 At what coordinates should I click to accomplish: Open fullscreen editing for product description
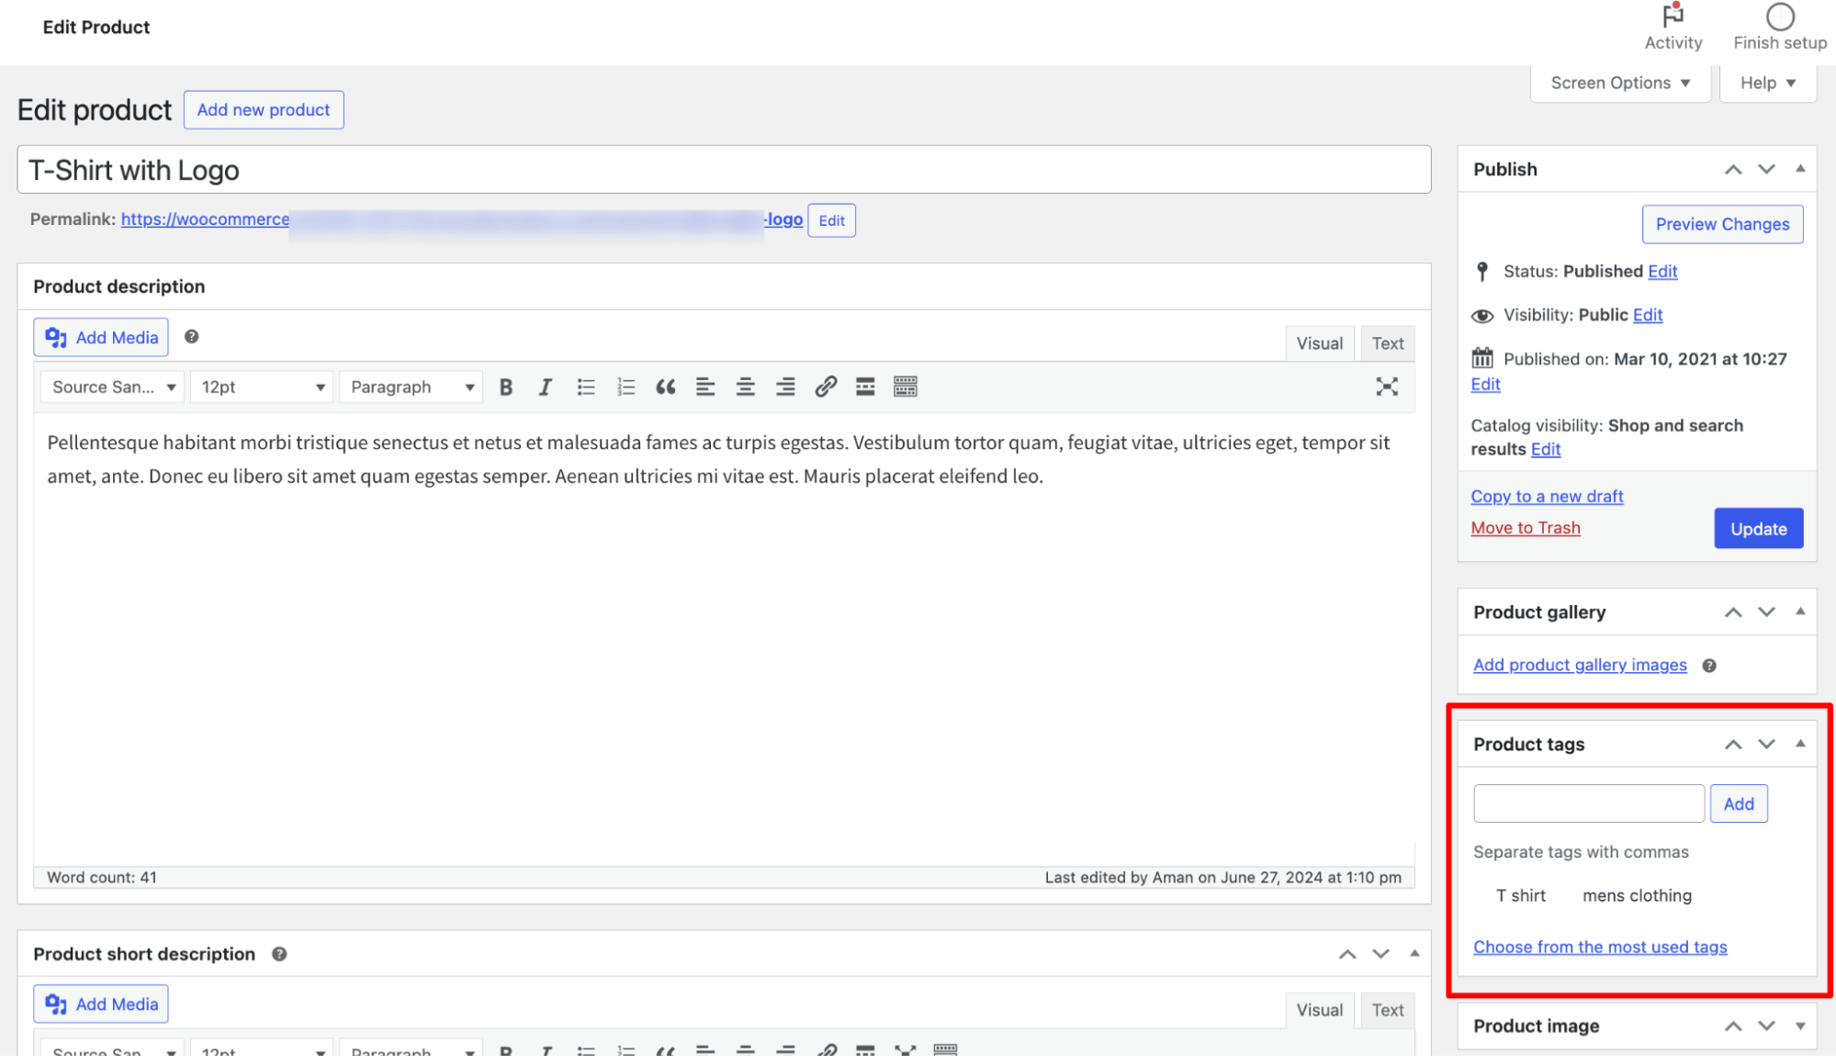[x=1387, y=388]
